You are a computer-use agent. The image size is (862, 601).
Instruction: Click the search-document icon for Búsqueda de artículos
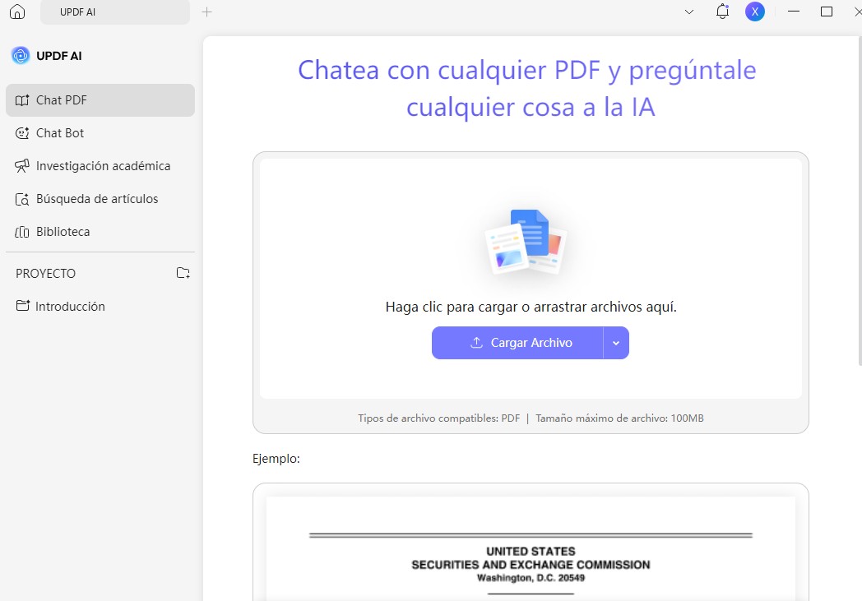(x=22, y=199)
